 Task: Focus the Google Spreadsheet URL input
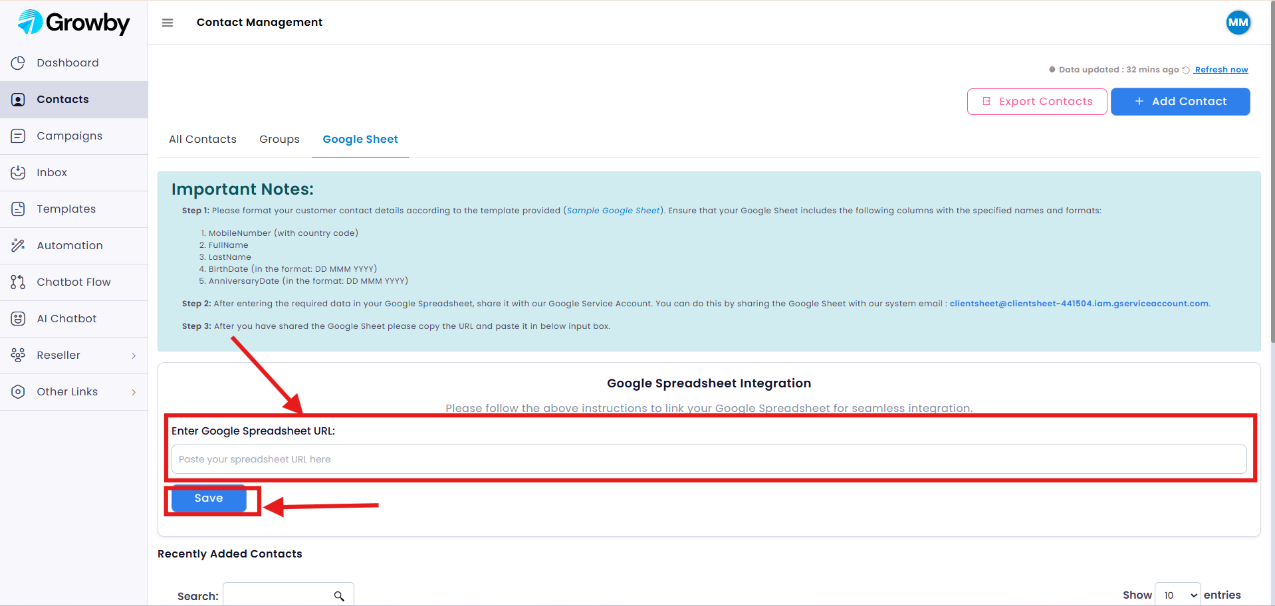point(709,459)
